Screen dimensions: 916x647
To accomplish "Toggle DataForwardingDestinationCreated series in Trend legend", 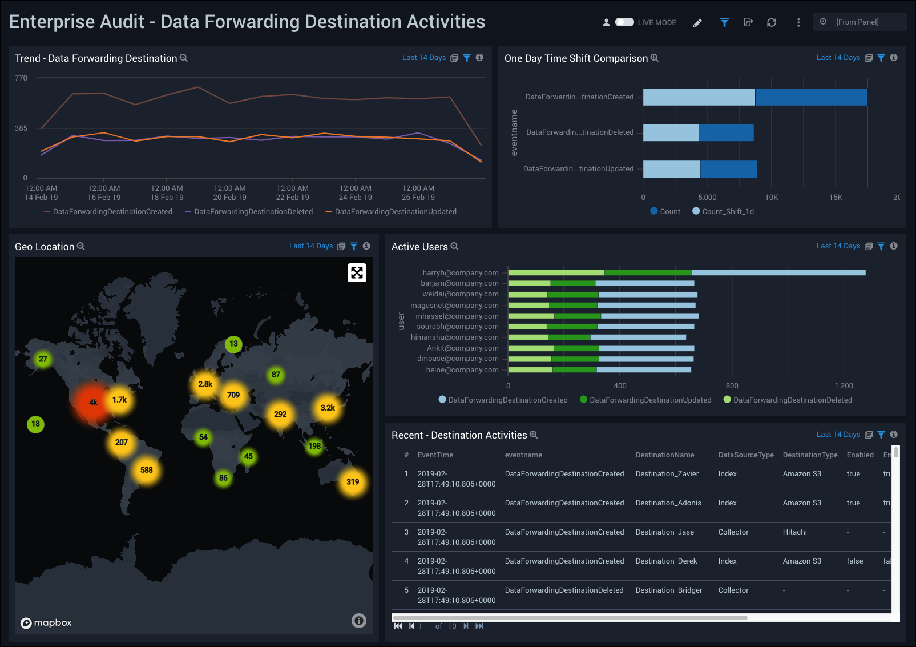I will coord(108,212).
